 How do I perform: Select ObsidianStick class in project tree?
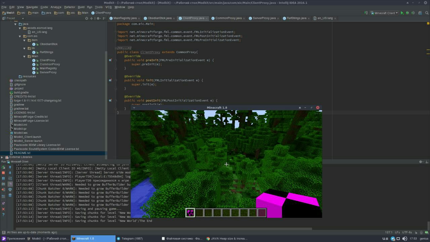point(48,44)
